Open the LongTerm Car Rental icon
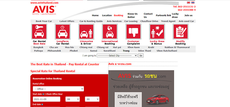230x107 pixels. coord(63,31)
